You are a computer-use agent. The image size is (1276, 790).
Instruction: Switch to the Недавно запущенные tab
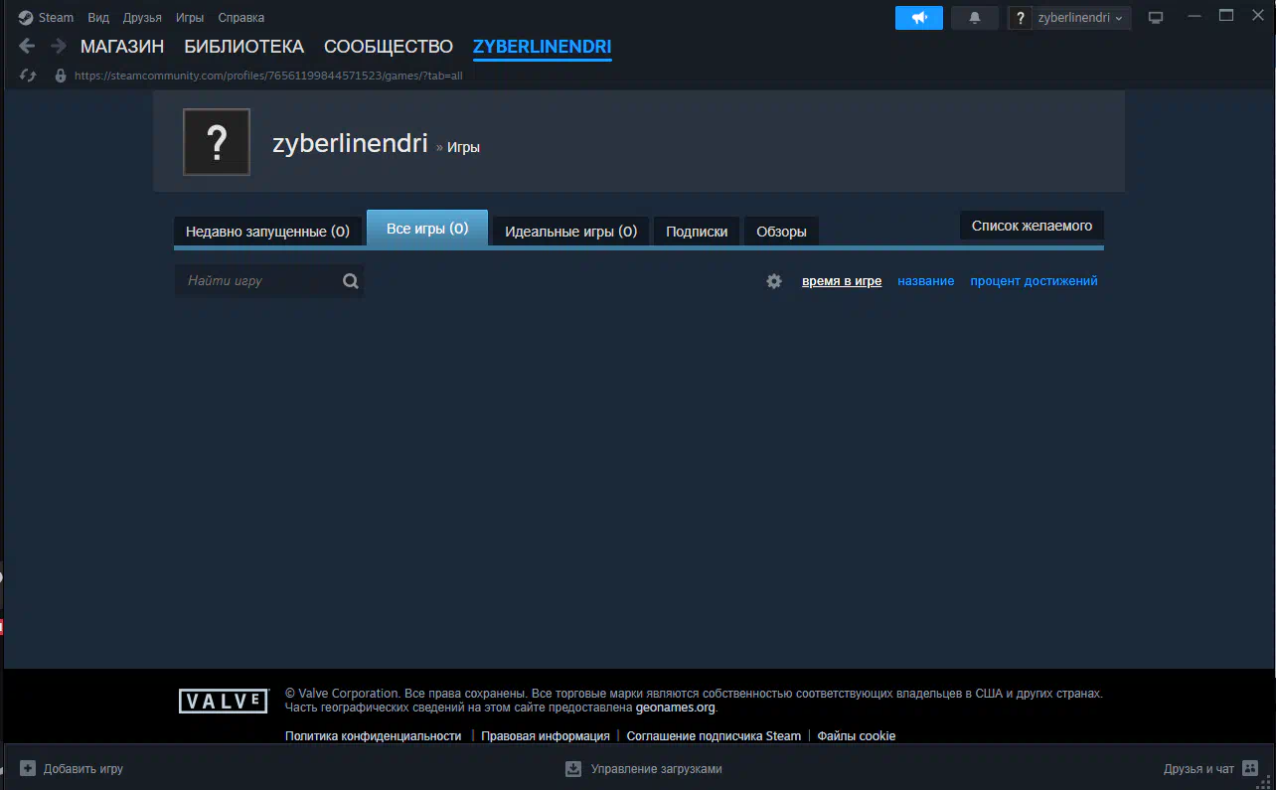click(267, 232)
